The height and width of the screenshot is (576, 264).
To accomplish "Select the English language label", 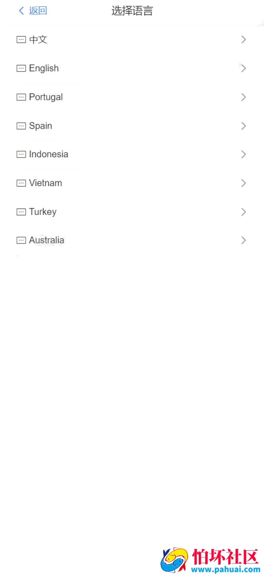I will (44, 69).
